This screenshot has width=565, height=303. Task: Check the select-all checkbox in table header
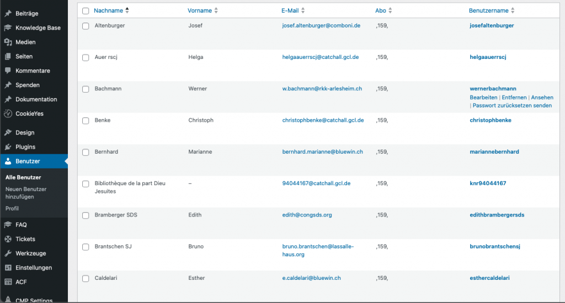tap(86, 11)
